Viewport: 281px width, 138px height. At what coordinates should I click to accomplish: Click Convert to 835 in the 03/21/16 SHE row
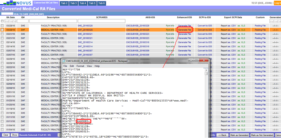(205, 34)
